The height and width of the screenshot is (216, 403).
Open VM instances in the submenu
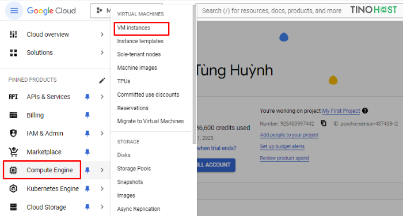click(x=134, y=28)
